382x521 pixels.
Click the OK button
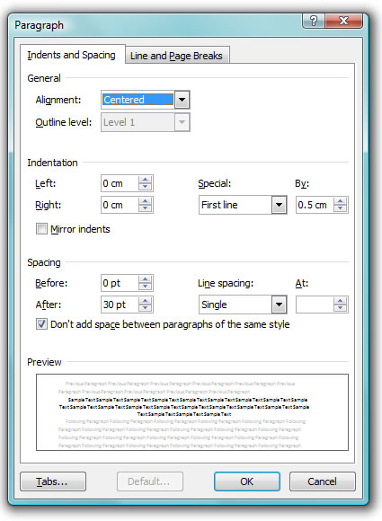[x=246, y=481]
